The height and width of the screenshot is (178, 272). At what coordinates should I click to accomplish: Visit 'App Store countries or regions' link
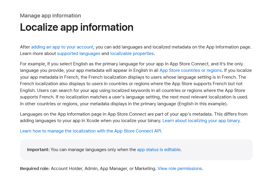[190, 70]
